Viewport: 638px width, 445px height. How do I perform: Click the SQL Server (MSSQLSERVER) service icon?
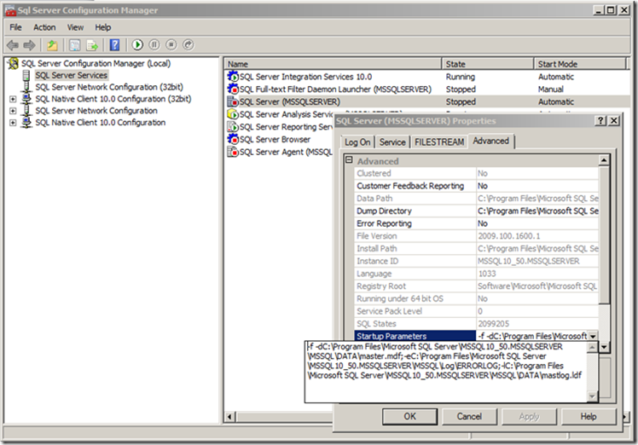pyautogui.click(x=233, y=101)
